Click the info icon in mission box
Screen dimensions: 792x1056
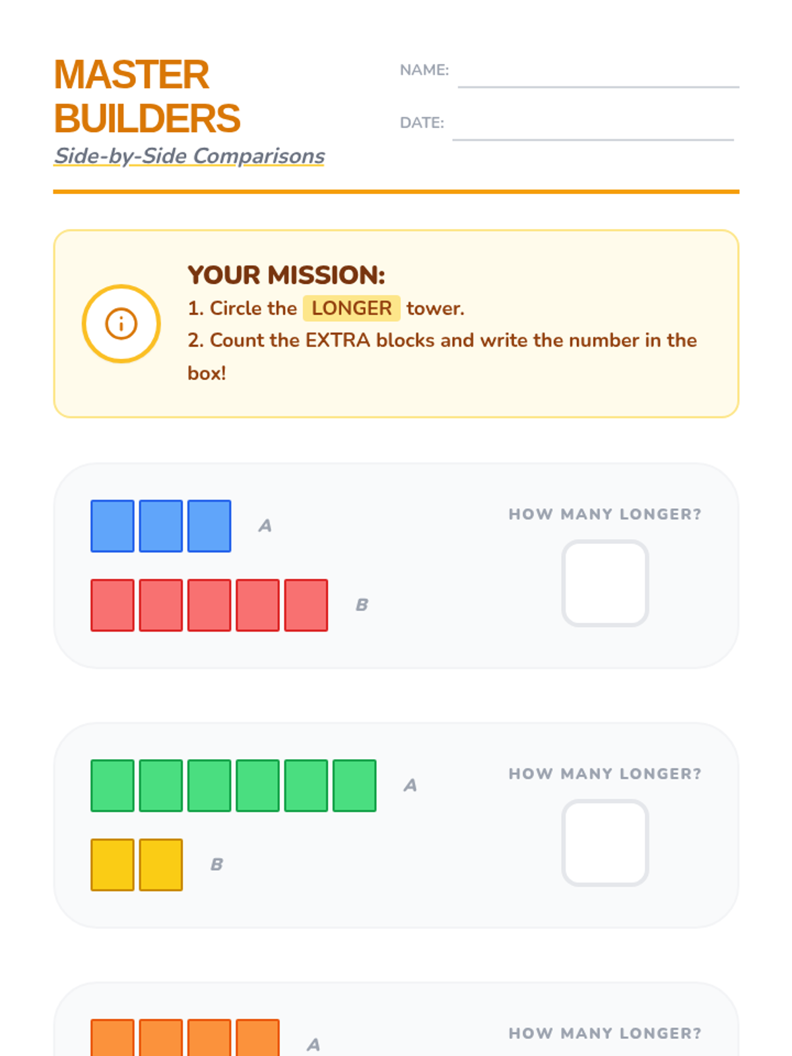tap(121, 323)
